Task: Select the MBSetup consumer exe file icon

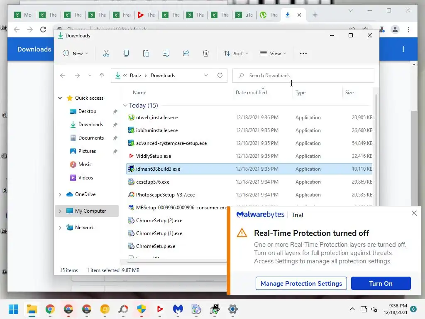Action: pyautogui.click(x=131, y=208)
